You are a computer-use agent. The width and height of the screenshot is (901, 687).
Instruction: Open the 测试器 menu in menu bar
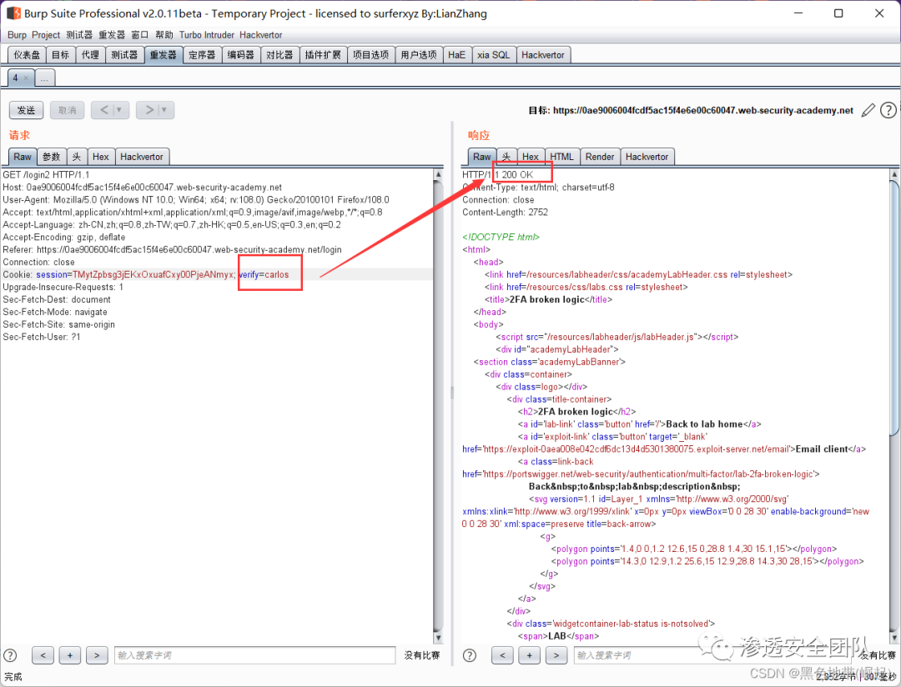point(79,35)
